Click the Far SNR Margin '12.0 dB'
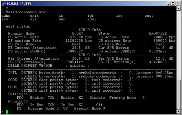 tap(165, 58)
